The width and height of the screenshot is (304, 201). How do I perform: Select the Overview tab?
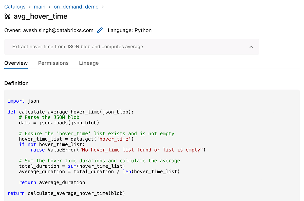[16, 63]
